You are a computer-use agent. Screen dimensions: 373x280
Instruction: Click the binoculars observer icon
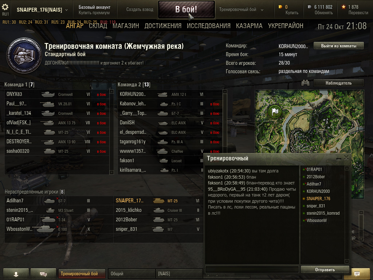[306, 83]
